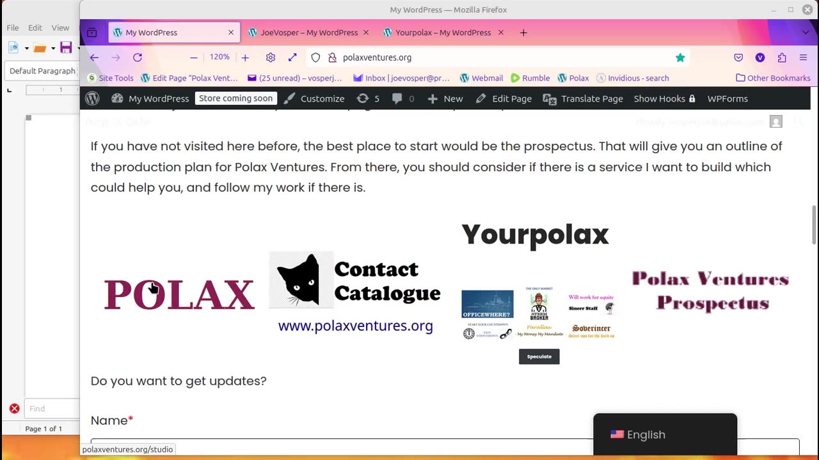
Task: Click the bookmark star icon
Action: click(680, 57)
